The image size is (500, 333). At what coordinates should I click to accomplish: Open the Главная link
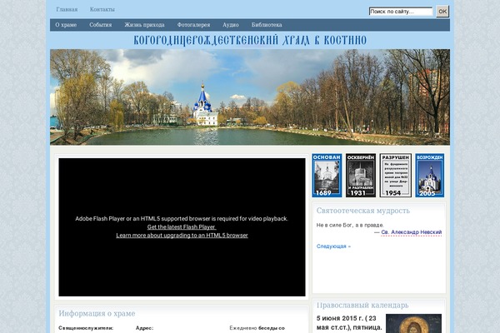tap(67, 9)
